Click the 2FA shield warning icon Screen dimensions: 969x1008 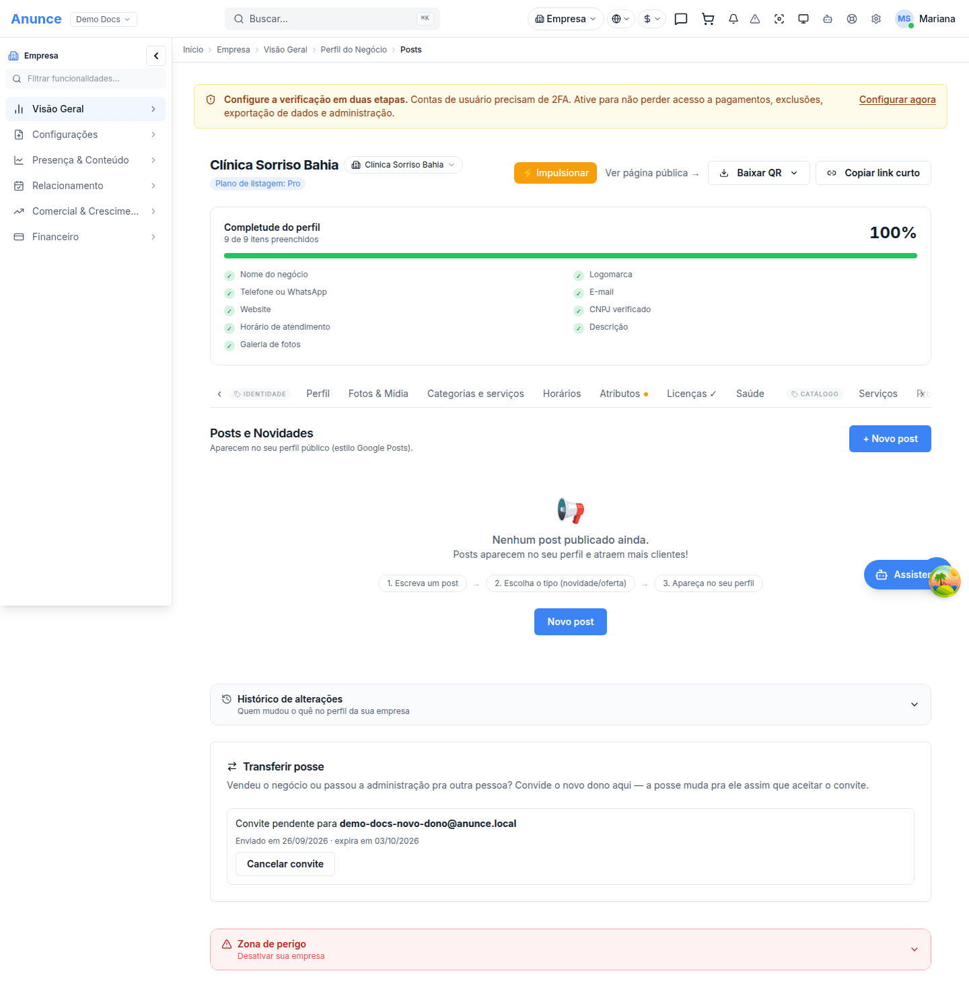tap(211, 100)
